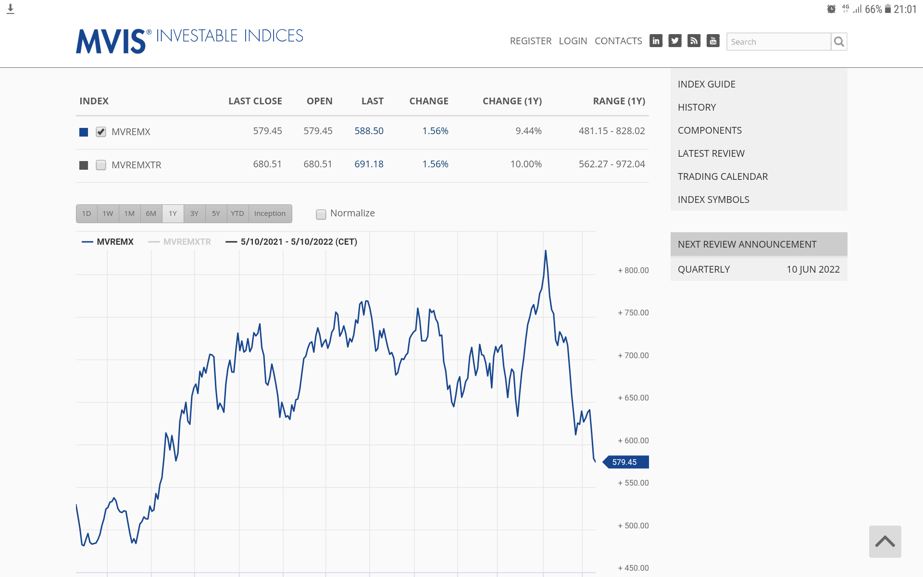The image size is (923, 577).
Task: Click the gray MVREMXTR color swatch
Action: click(x=84, y=165)
